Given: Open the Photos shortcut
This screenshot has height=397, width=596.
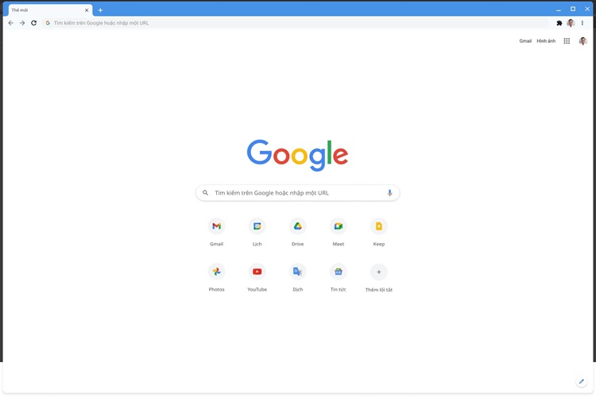Looking at the screenshot, I should [x=217, y=277].
